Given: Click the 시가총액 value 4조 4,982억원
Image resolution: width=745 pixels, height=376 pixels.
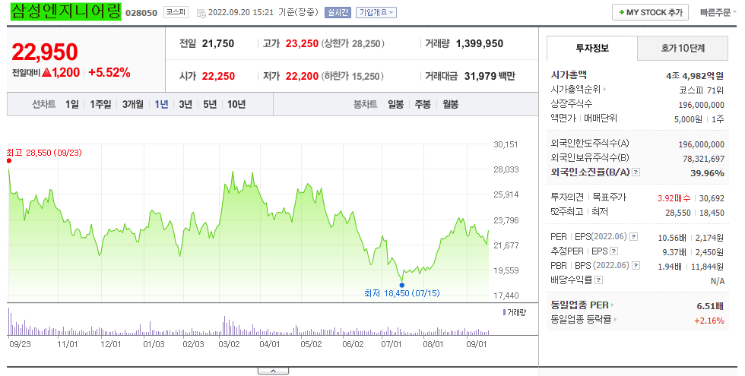Looking at the screenshot, I should pyautogui.click(x=695, y=76).
